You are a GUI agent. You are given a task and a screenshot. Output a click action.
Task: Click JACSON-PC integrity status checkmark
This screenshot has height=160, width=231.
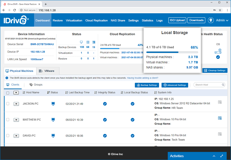[105, 104]
